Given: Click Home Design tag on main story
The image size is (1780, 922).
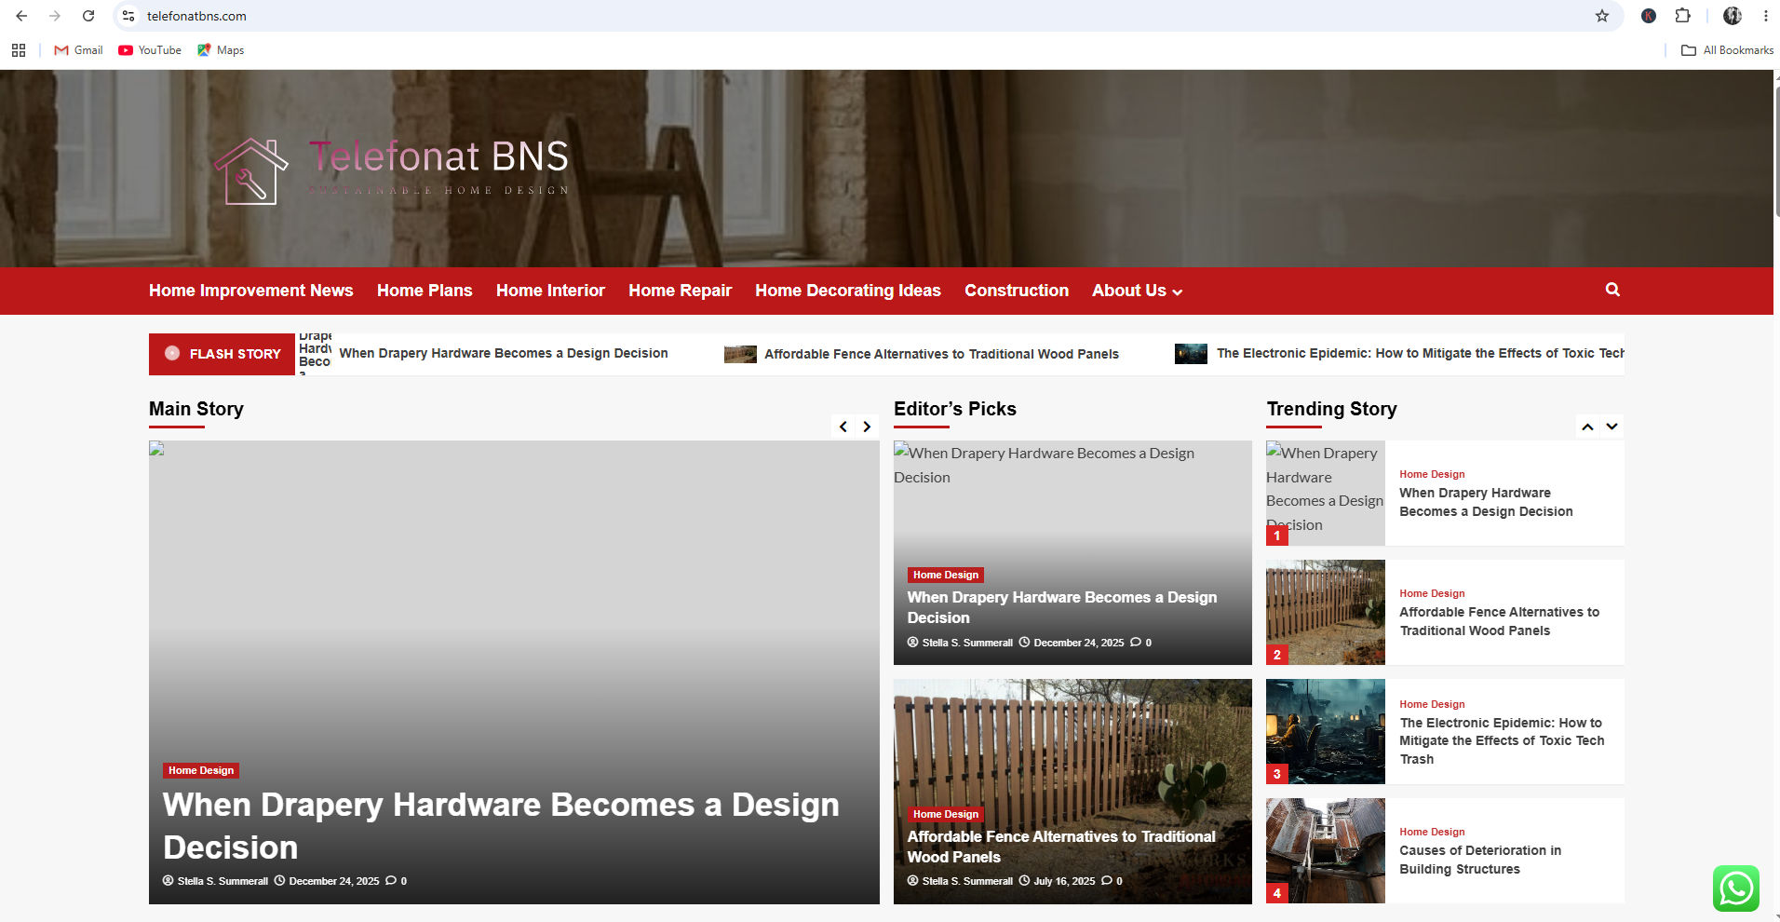Looking at the screenshot, I should point(201,770).
